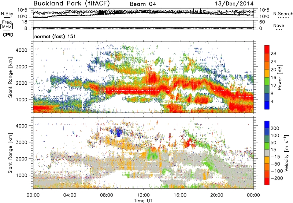Click the 'CPID' label
This screenshot has width=293, height=203.
tap(8, 35)
